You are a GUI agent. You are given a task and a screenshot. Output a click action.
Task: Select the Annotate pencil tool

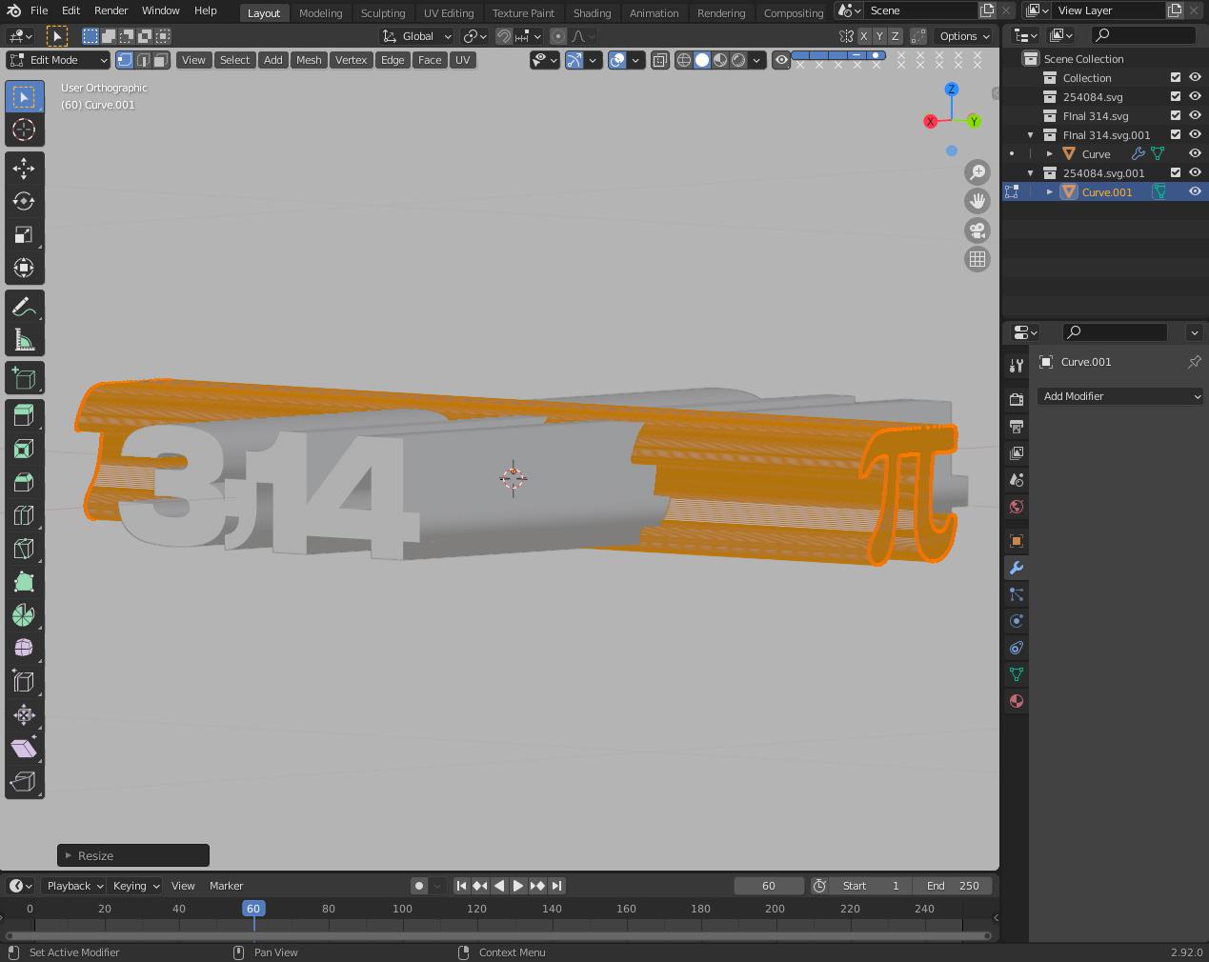click(24, 307)
